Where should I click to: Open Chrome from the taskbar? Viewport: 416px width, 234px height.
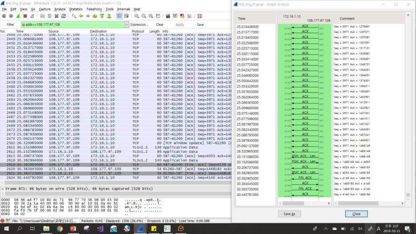pyautogui.click(x=60, y=228)
